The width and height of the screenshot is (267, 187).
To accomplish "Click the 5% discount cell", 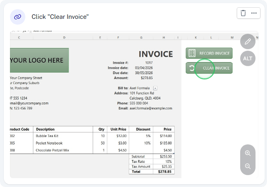I will click(148, 136).
